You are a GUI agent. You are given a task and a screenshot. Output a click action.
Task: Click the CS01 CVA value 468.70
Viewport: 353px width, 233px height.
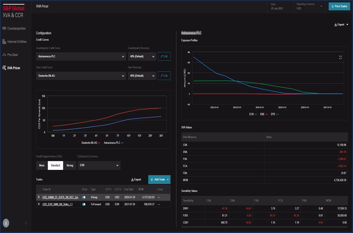[x=224, y=223]
